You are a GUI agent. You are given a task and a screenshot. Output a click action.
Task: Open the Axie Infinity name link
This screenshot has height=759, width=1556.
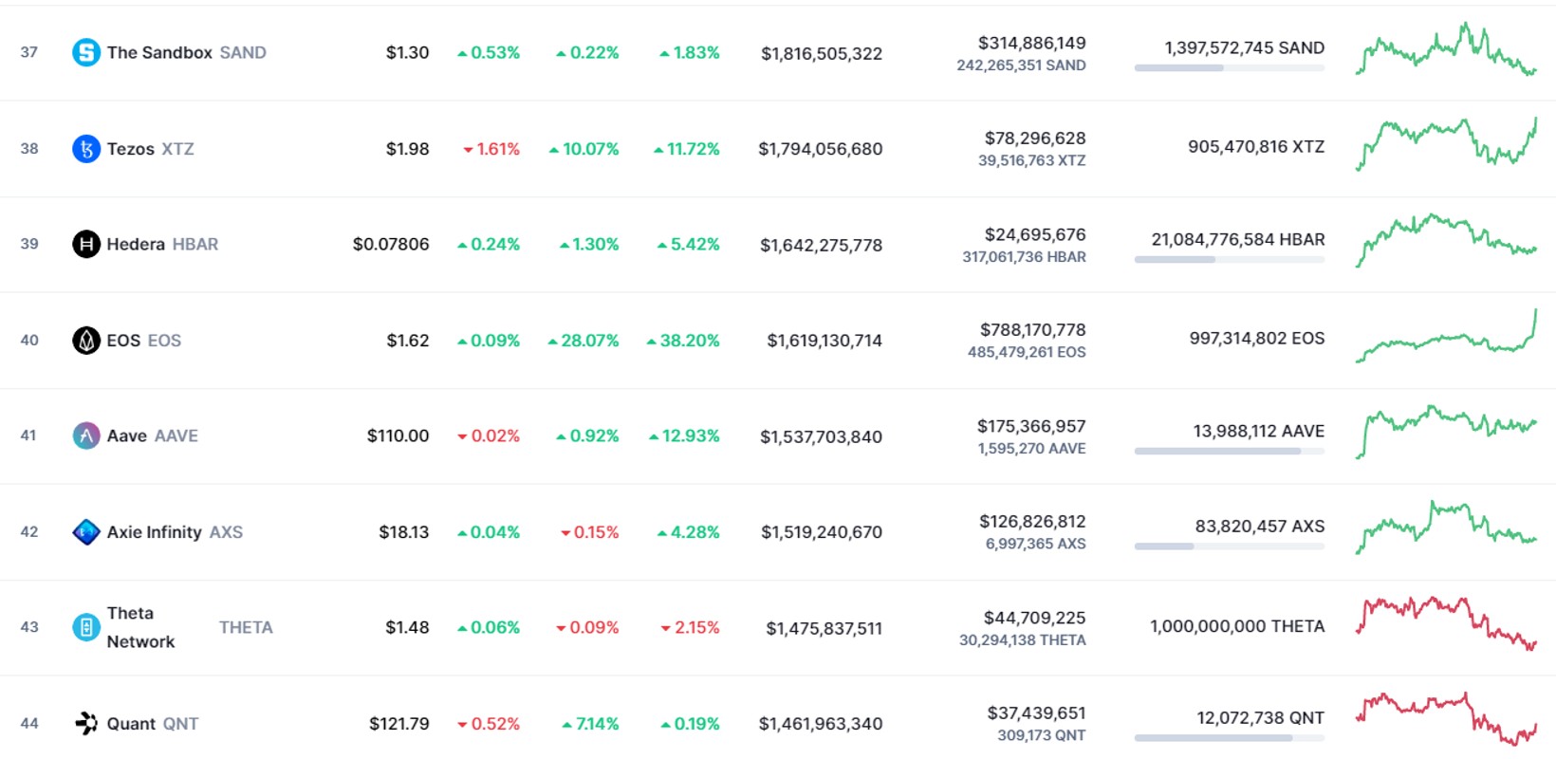pos(154,532)
